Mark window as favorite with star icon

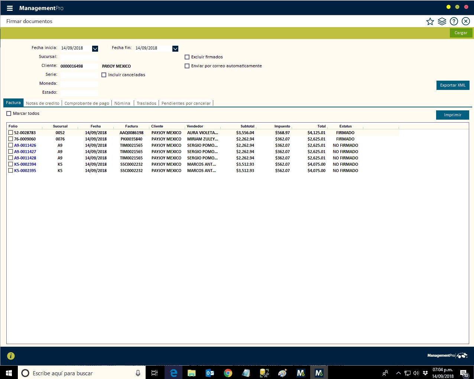pyautogui.click(x=430, y=22)
